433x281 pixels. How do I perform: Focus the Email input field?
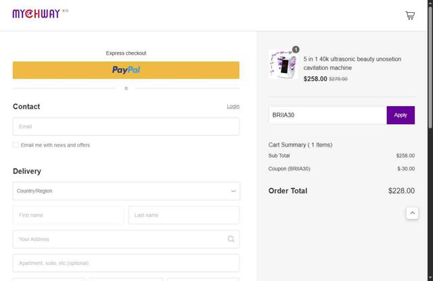[x=126, y=126]
